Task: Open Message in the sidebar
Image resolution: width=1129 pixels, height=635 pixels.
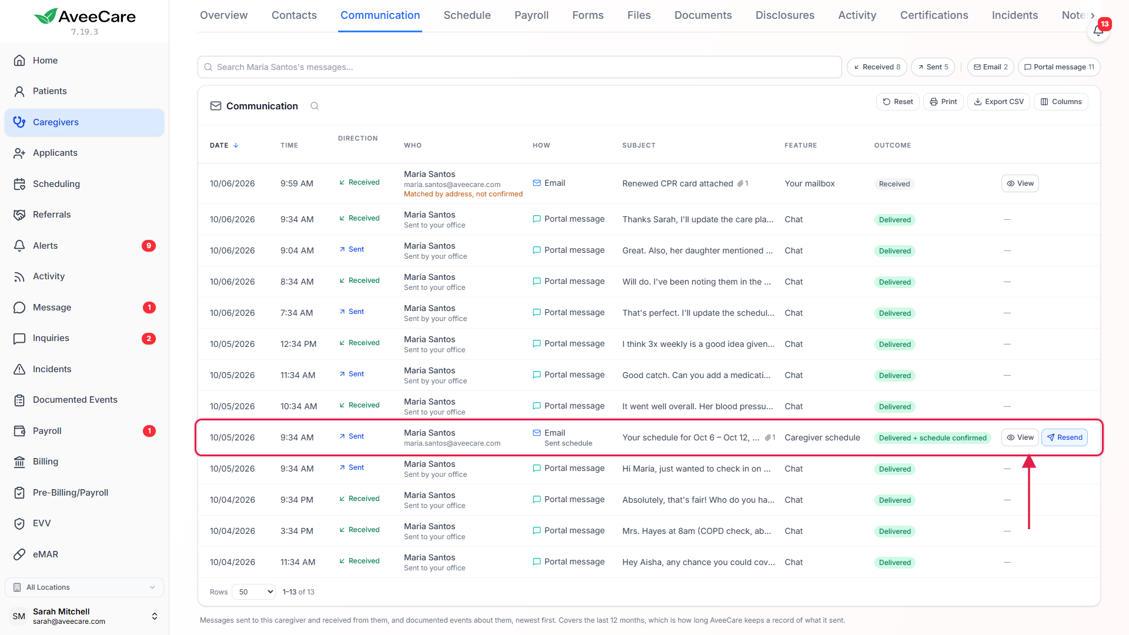Action: (84, 308)
